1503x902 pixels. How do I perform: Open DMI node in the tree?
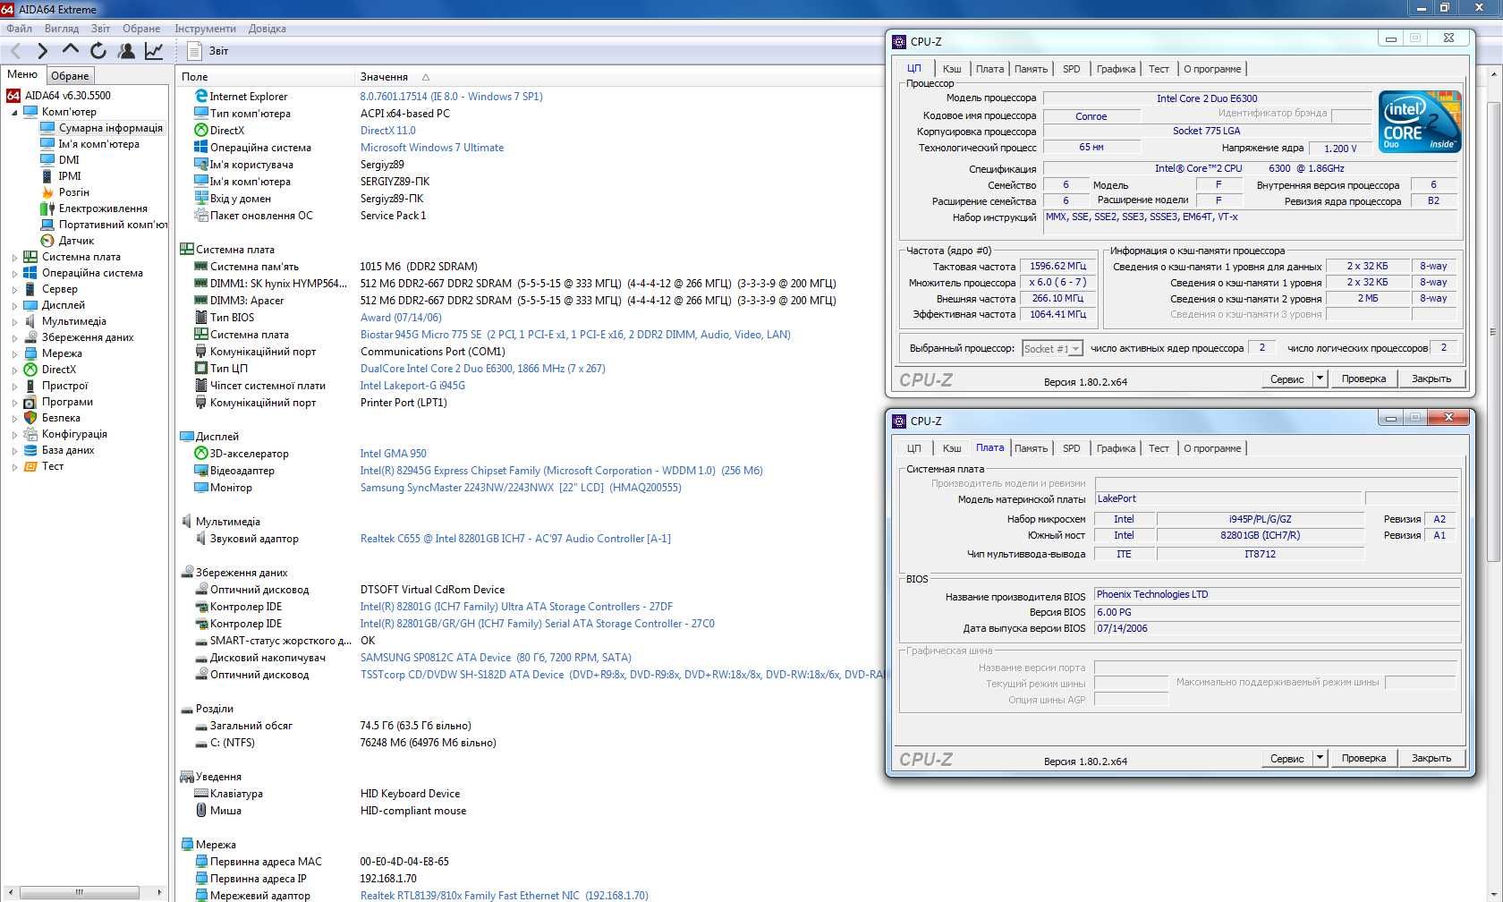coord(69,160)
